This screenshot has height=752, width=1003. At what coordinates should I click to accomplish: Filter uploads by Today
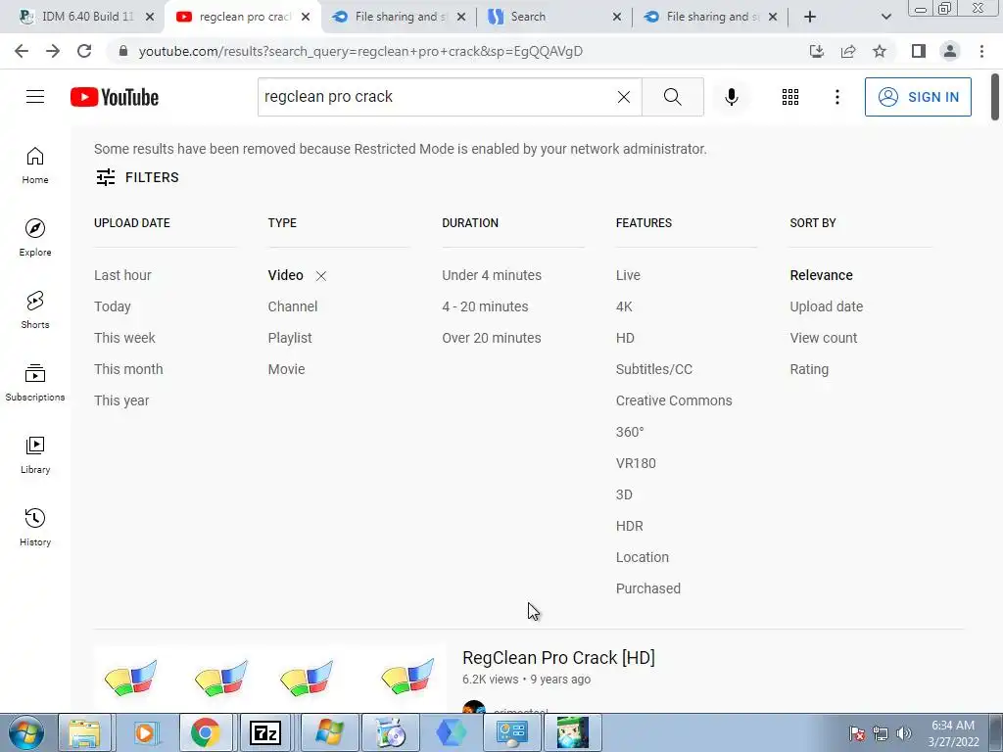tap(112, 306)
